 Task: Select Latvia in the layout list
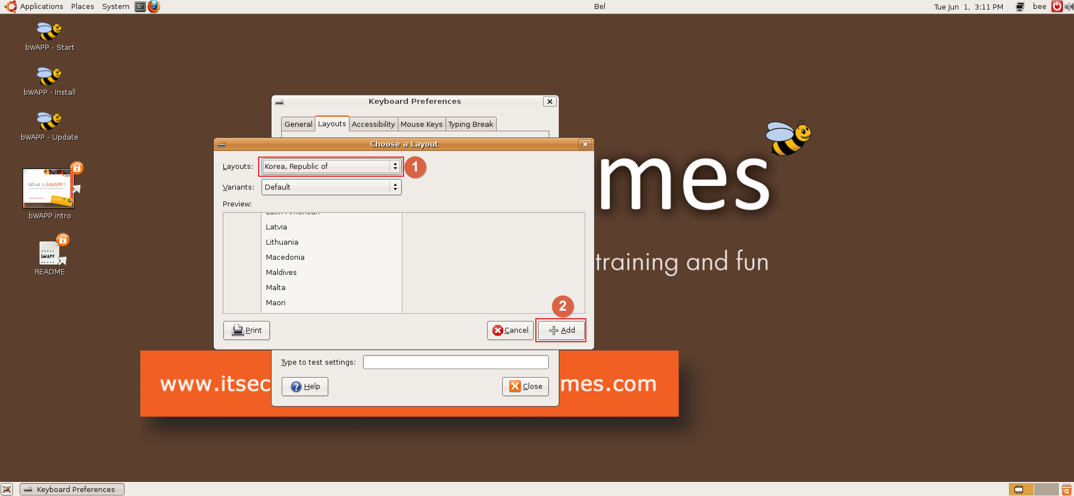point(332,227)
